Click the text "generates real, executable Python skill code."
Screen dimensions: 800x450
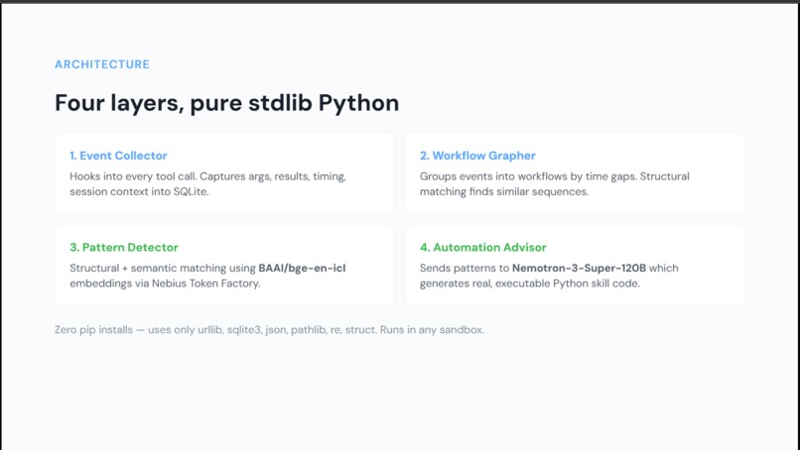pyautogui.click(x=530, y=283)
